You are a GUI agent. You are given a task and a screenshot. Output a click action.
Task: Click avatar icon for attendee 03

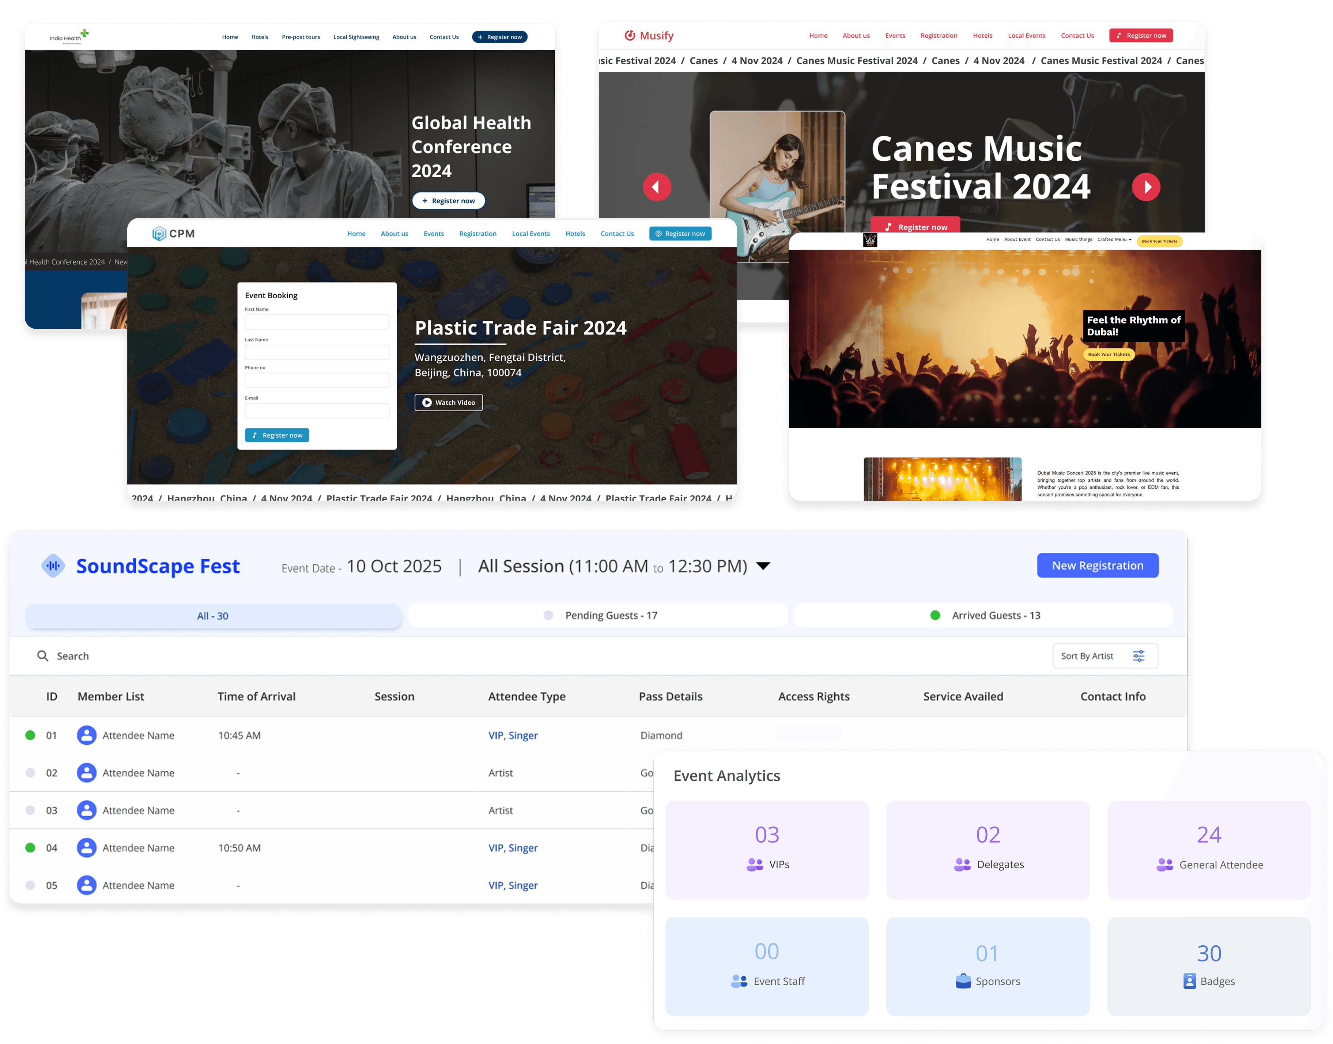[87, 810]
